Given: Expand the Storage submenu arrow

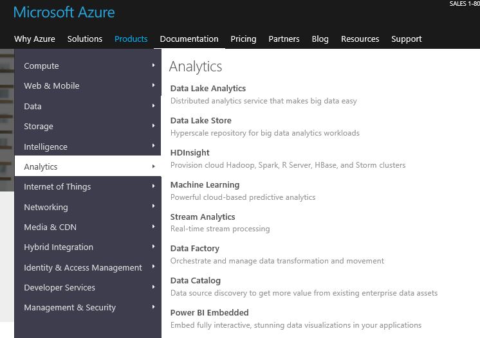Looking at the screenshot, I should 153,126.
